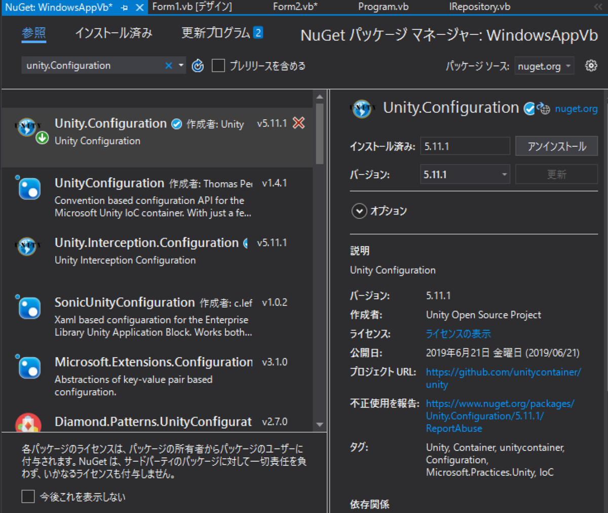Check the don't show this again checkbox
This screenshot has width=608, height=513.
28,496
